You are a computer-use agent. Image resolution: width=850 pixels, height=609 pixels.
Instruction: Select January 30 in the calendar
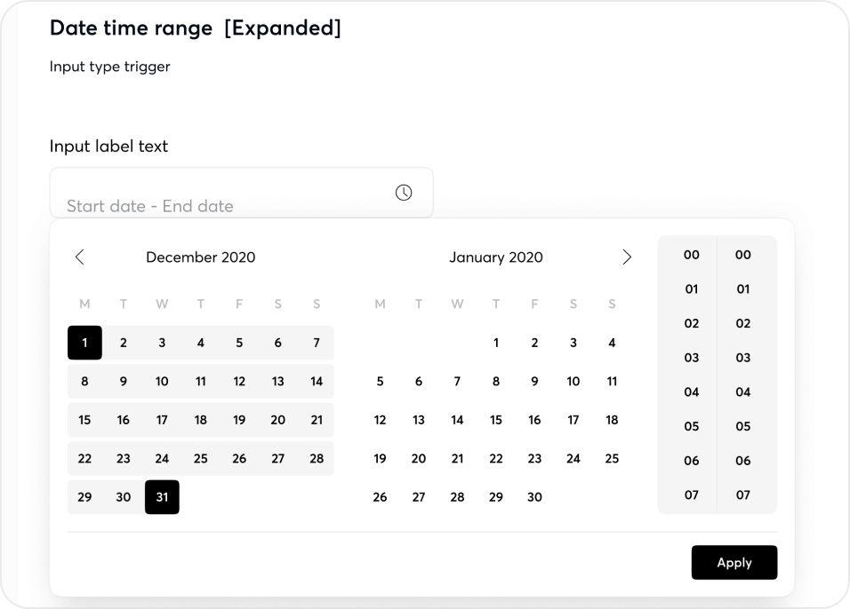[x=534, y=497]
